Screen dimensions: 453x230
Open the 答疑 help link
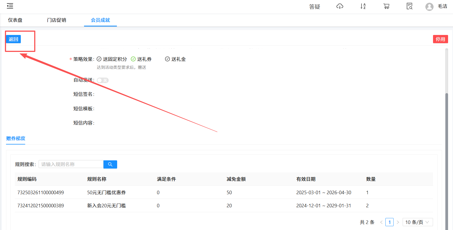[x=314, y=7]
